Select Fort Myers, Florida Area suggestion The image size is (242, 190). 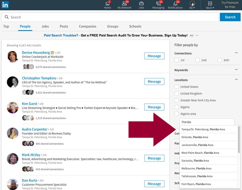209,184
